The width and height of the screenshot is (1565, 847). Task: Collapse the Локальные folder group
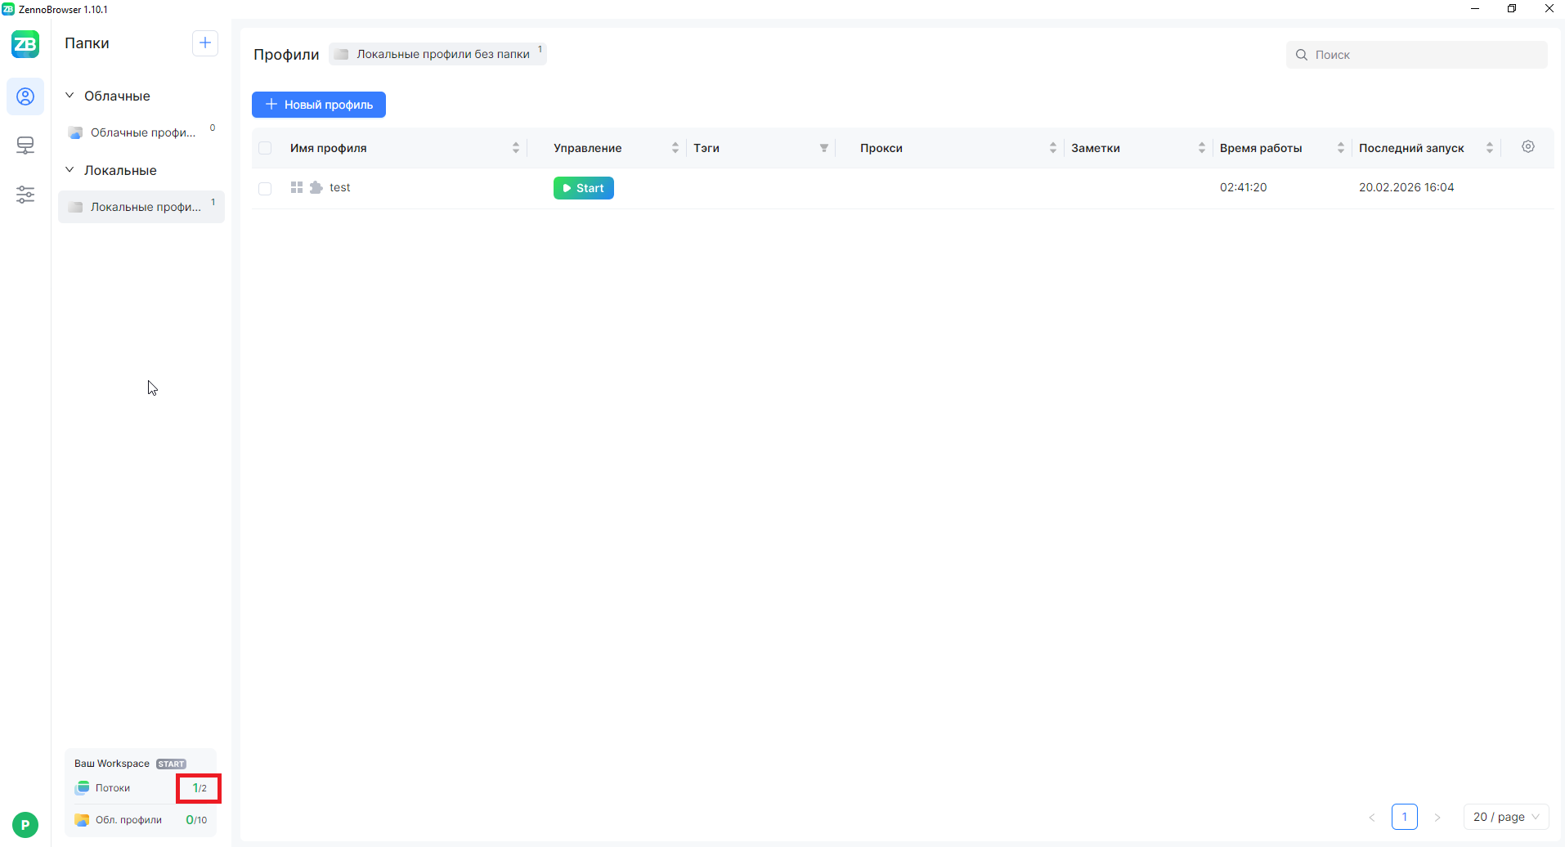point(70,170)
